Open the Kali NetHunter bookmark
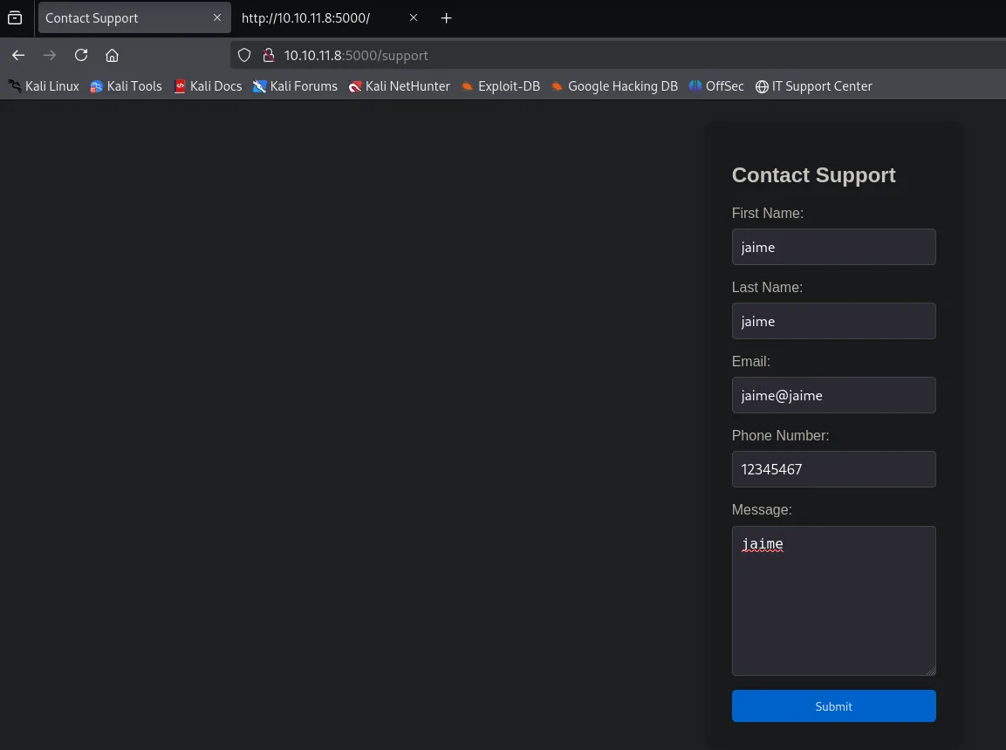 399,85
